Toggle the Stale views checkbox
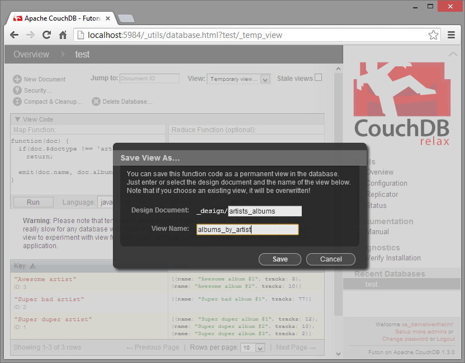Image resolution: width=465 pixels, height=363 pixels. 318,78
